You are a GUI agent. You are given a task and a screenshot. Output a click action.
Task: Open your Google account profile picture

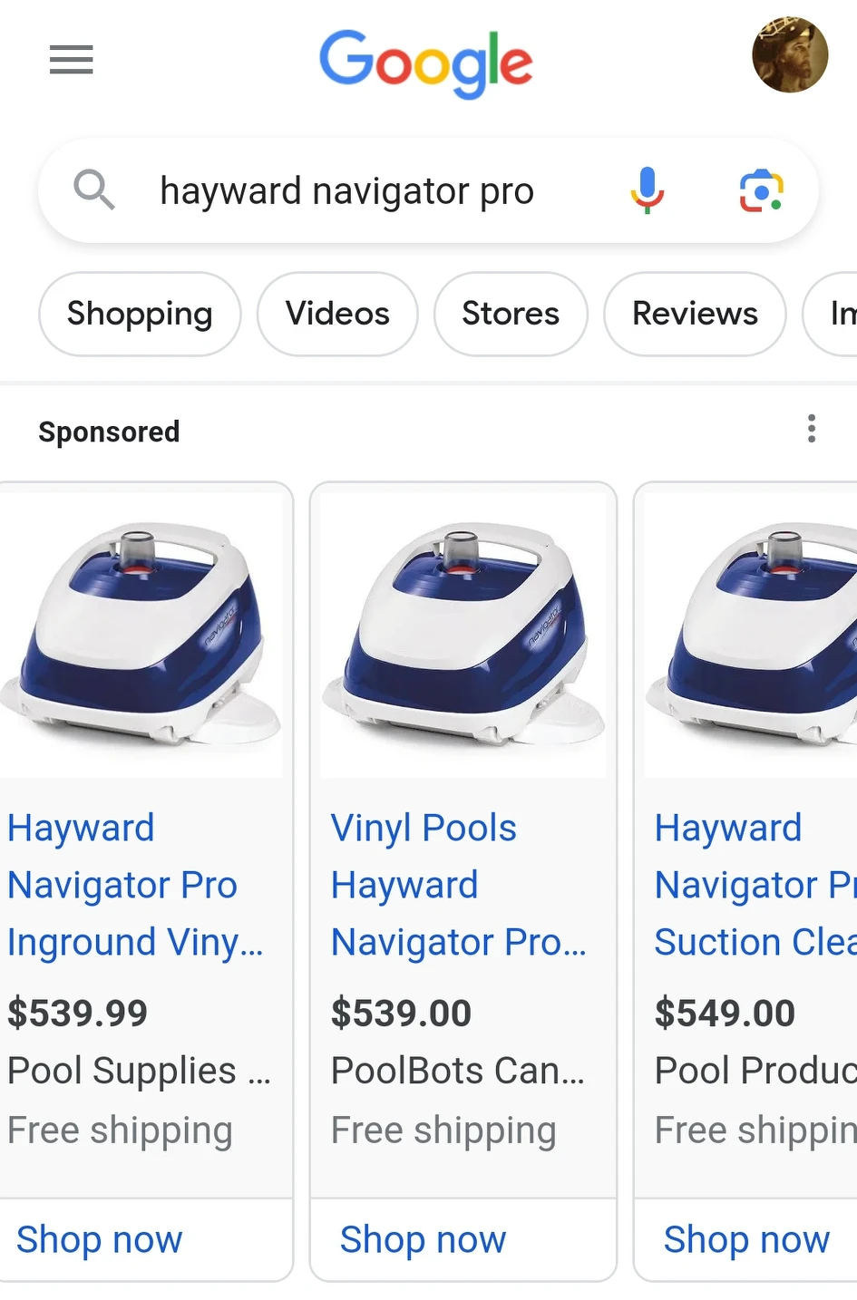[x=789, y=54]
